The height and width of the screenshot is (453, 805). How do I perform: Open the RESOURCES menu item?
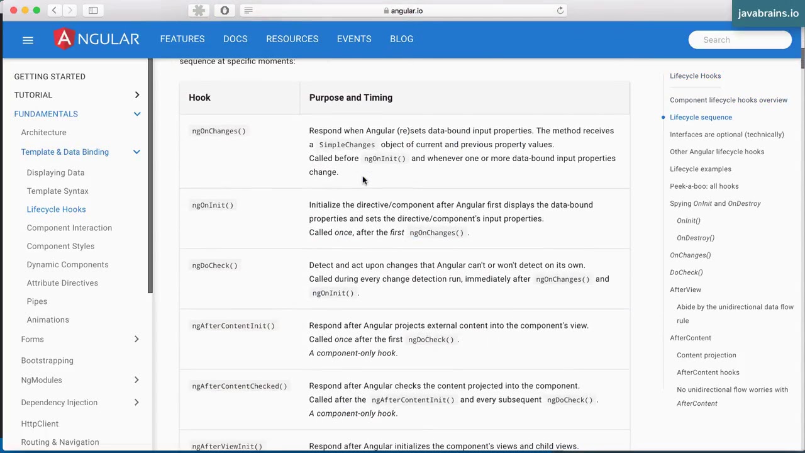292,39
